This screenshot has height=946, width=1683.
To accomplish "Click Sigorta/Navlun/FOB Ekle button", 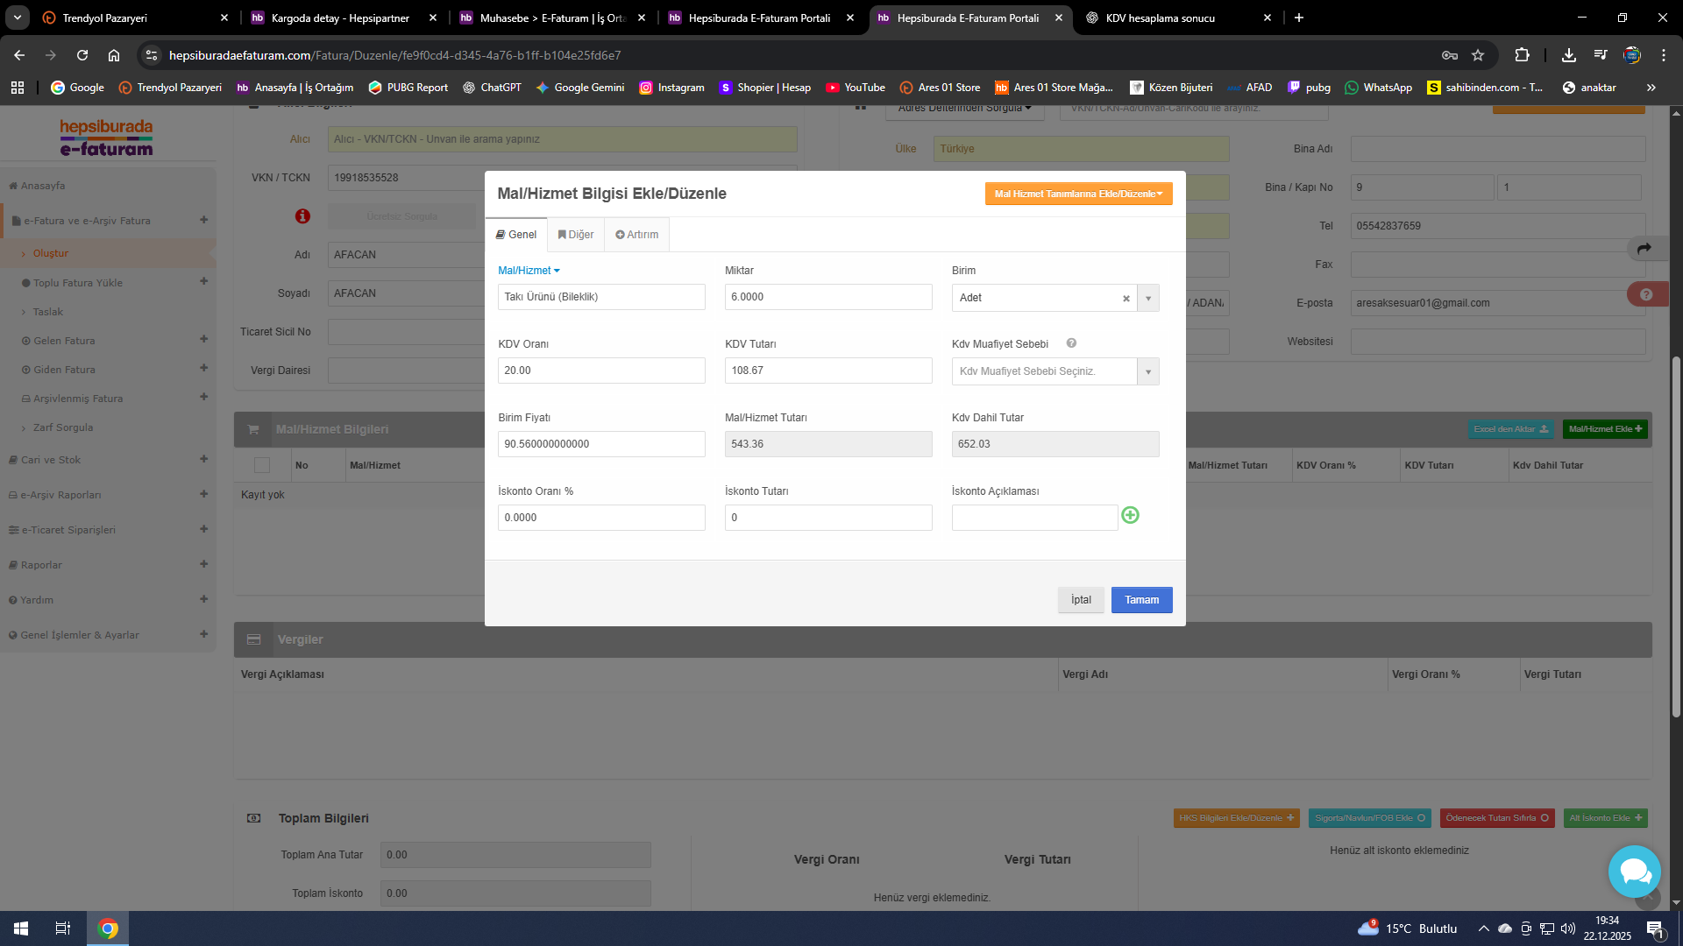I will (x=1369, y=818).
